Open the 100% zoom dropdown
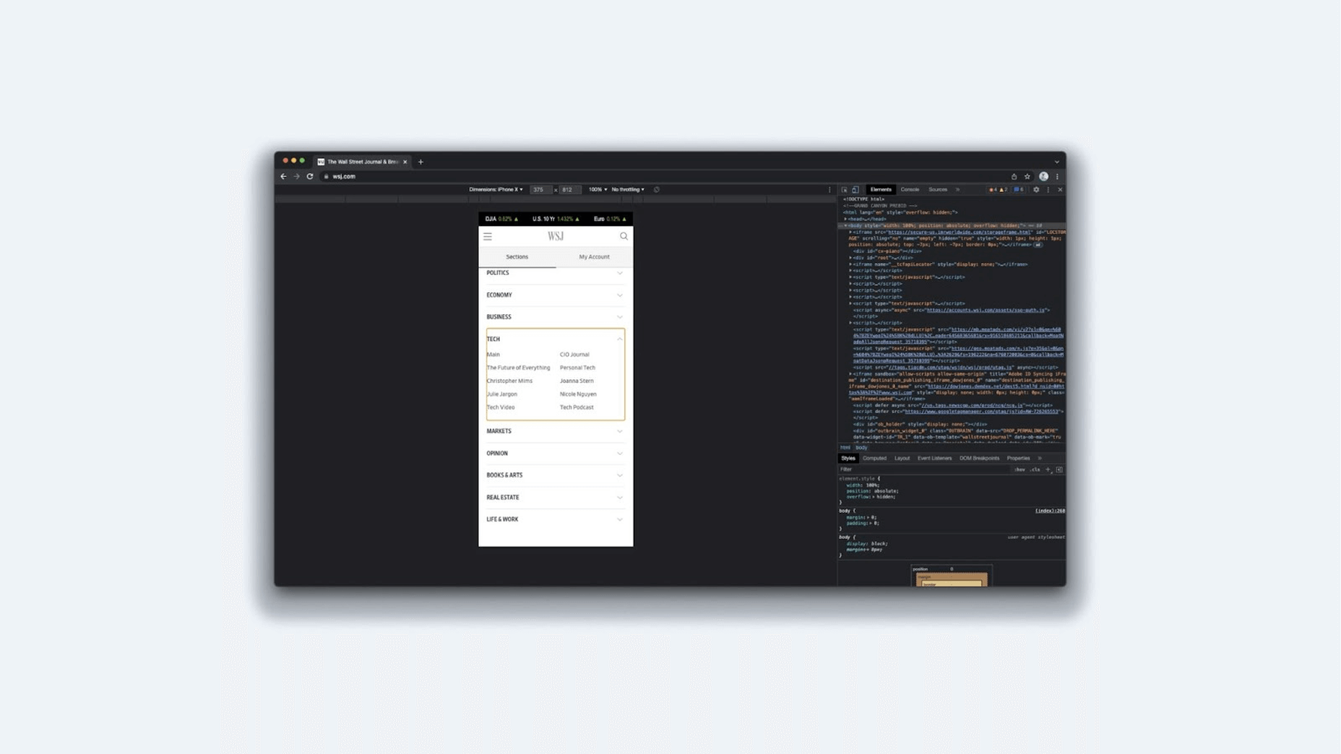 tap(598, 190)
